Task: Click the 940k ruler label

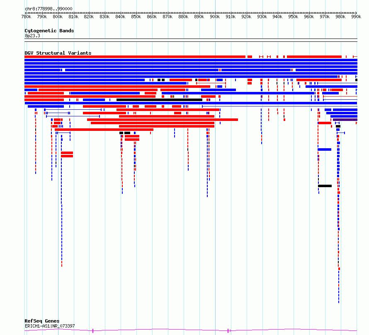Action: [x=277, y=17]
